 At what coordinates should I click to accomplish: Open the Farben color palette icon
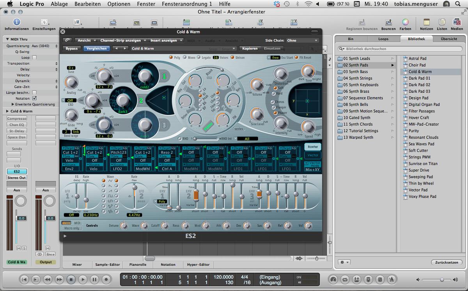(405, 22)
